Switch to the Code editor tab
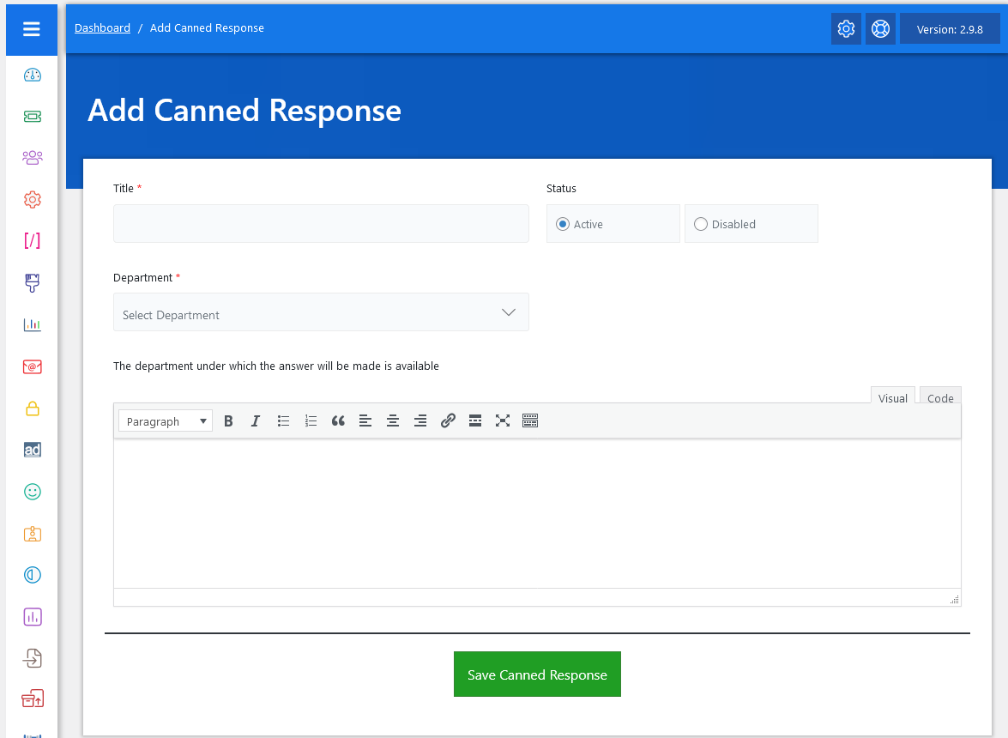Viewport: 1008px width, 738px height. pos(940,397)
